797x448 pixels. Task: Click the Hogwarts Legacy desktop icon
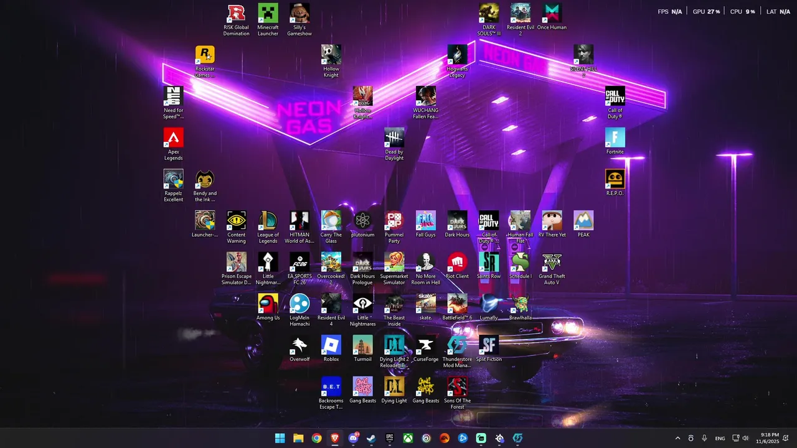point(457,61)
